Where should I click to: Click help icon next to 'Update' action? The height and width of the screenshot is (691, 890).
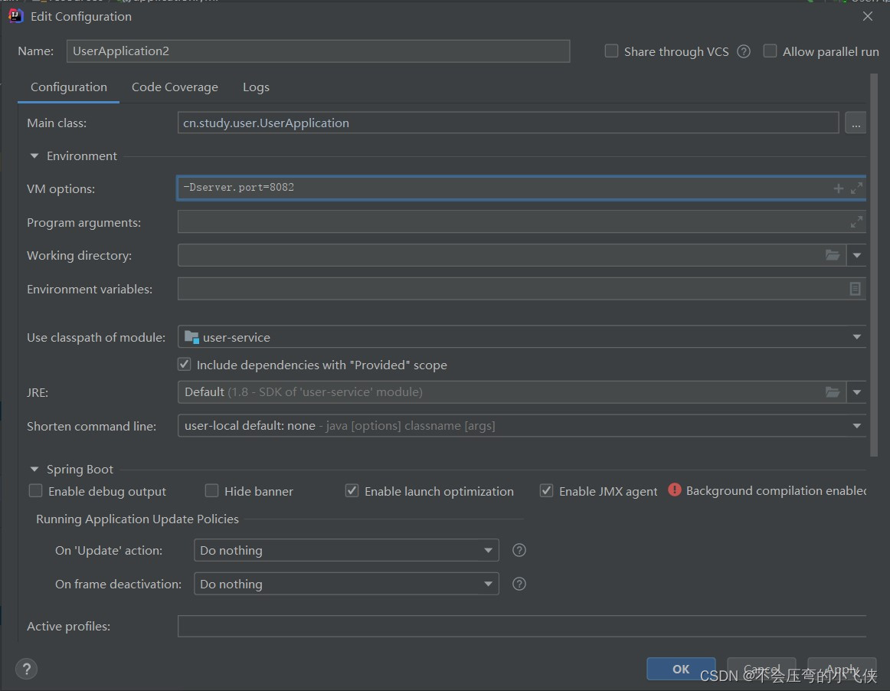click(519, 550)
